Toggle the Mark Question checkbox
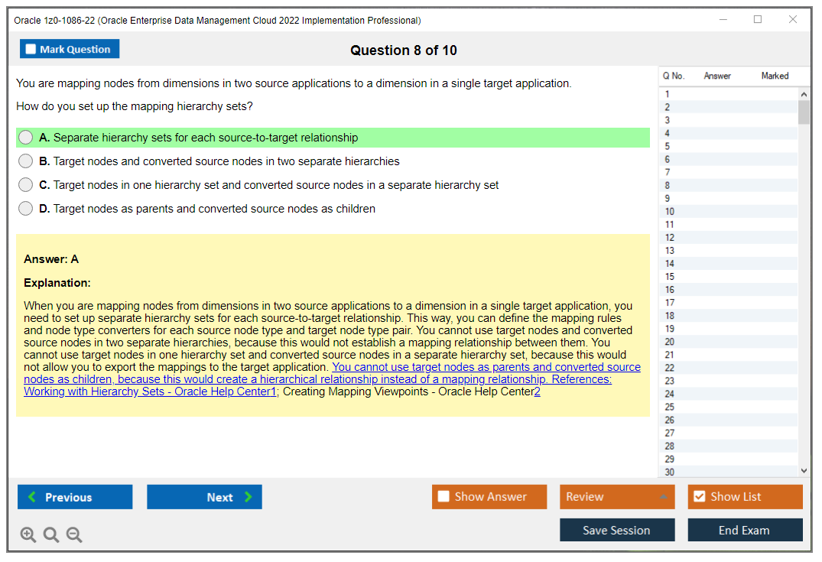Screen dimensions: 822x562 [31, 50]
